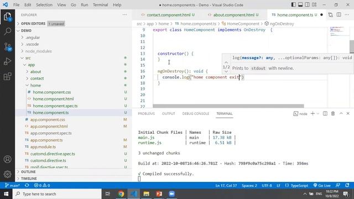
Task: Click the code minimap
Action: click(338, 32)
